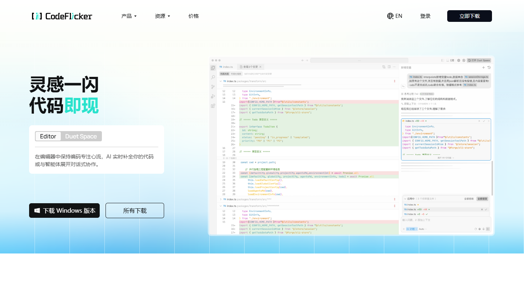524x295 pixels.
Task: Expand the collapsed index.ts diff section
Action: point(221,199)
